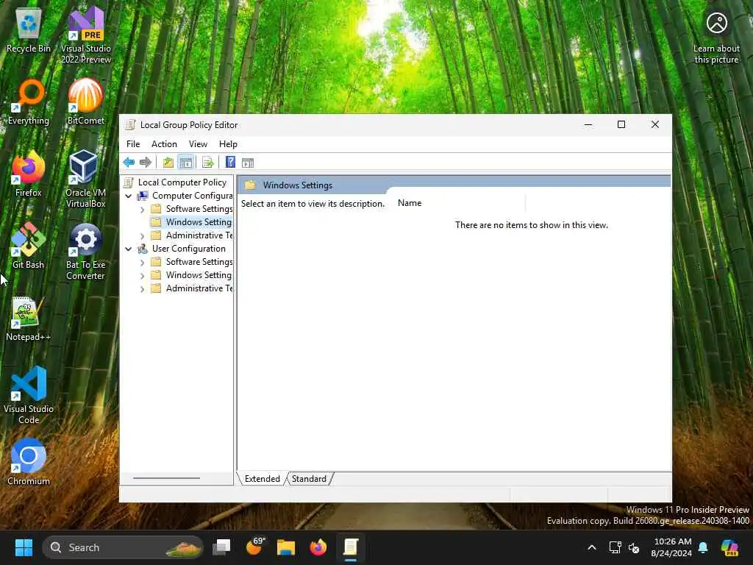The height and width of the screenshot is (565, 753).
Task: Expand Administrative Templates under User Configuration
Action: (x=142, y=288)
